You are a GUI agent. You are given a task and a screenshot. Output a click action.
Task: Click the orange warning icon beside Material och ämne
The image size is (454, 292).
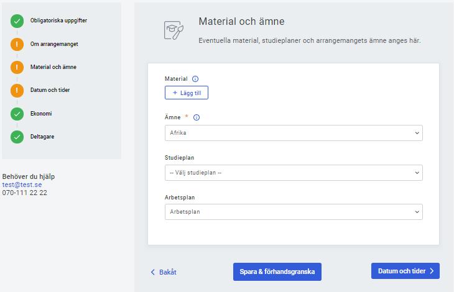(x=17, y=67)
